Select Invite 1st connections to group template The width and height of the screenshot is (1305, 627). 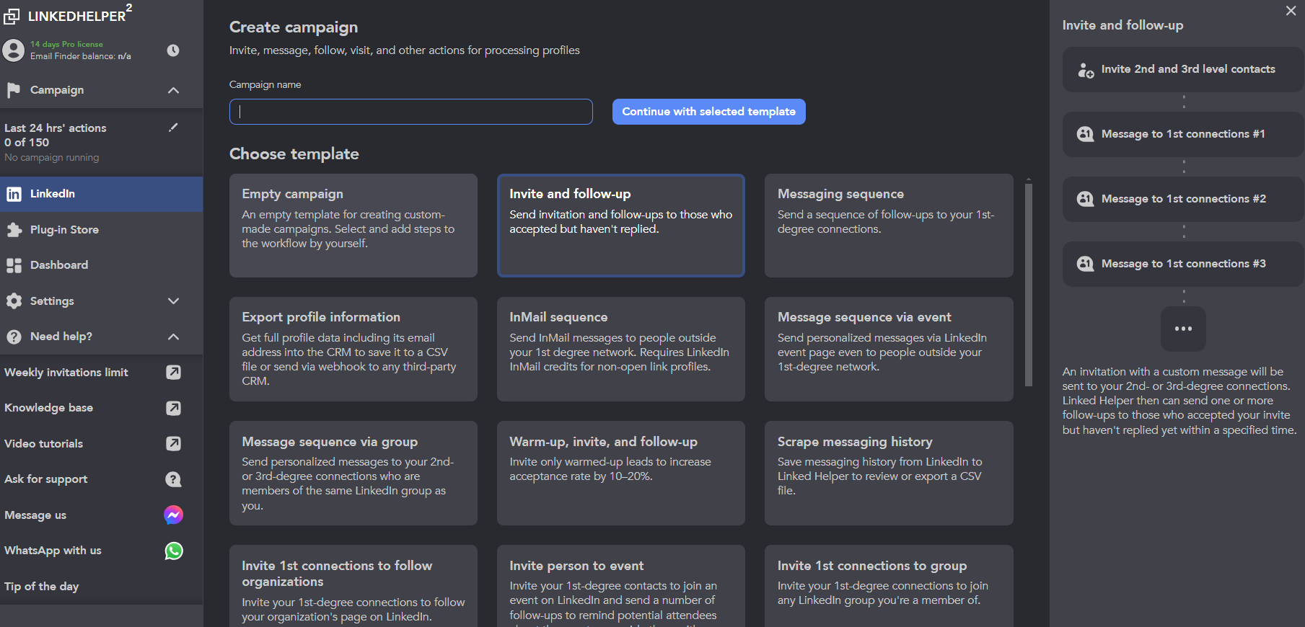[x=889, y=586]
